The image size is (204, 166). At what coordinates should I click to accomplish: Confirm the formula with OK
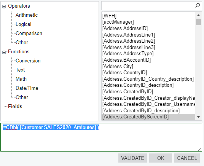click(x=161, y=158)
